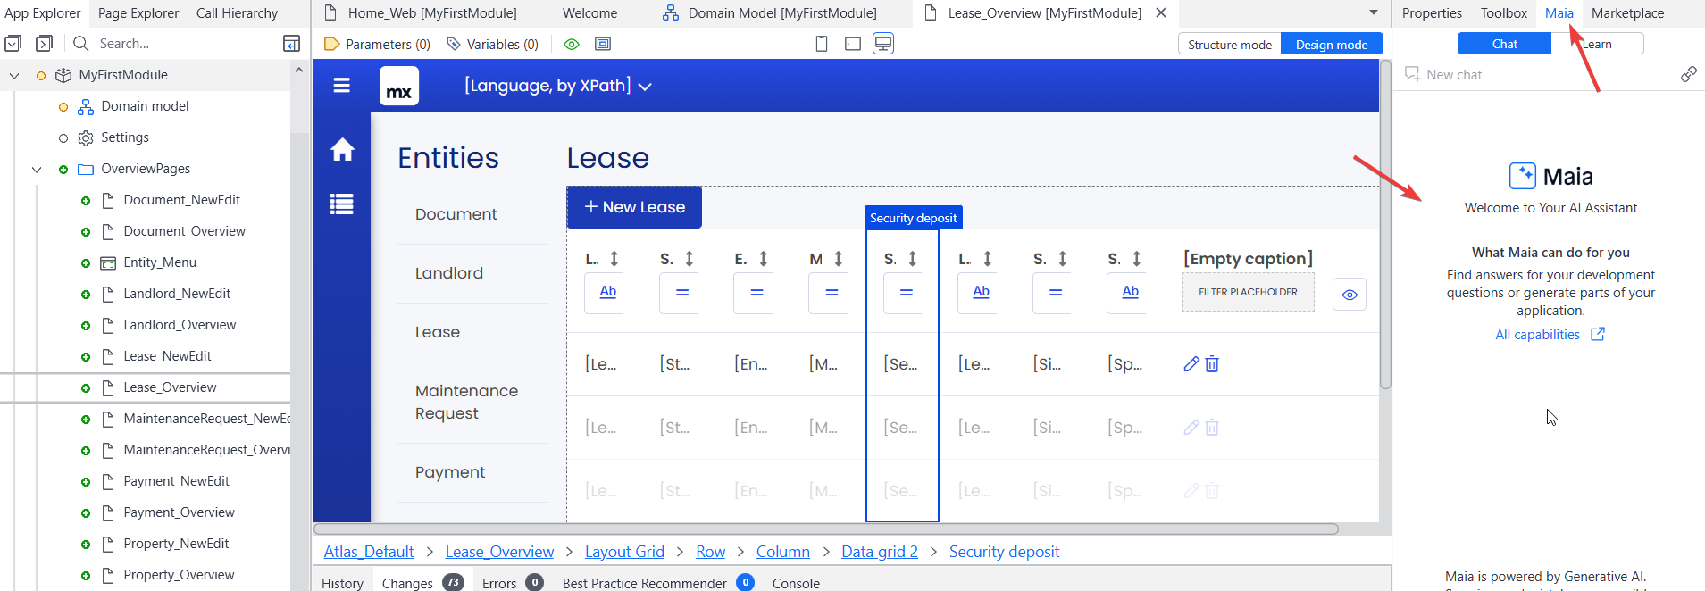Collapse the MyFirstModule tree node
Screen dimensions: 1705x591
(x=14, y=75)
